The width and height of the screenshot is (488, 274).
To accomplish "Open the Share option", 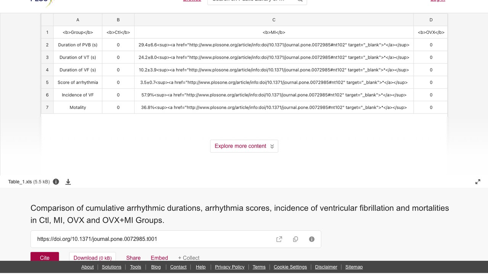I will [x=133, y=258].
